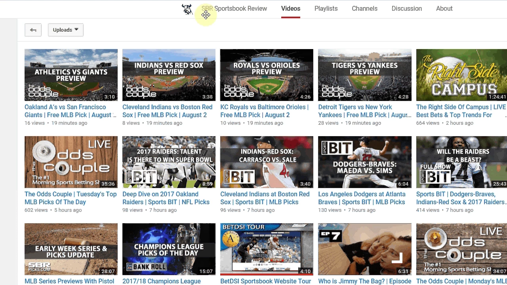Open the Tigers vs Yankees Preview thumbnail
This screenshot has height=285, width=507.
(365, 75)
